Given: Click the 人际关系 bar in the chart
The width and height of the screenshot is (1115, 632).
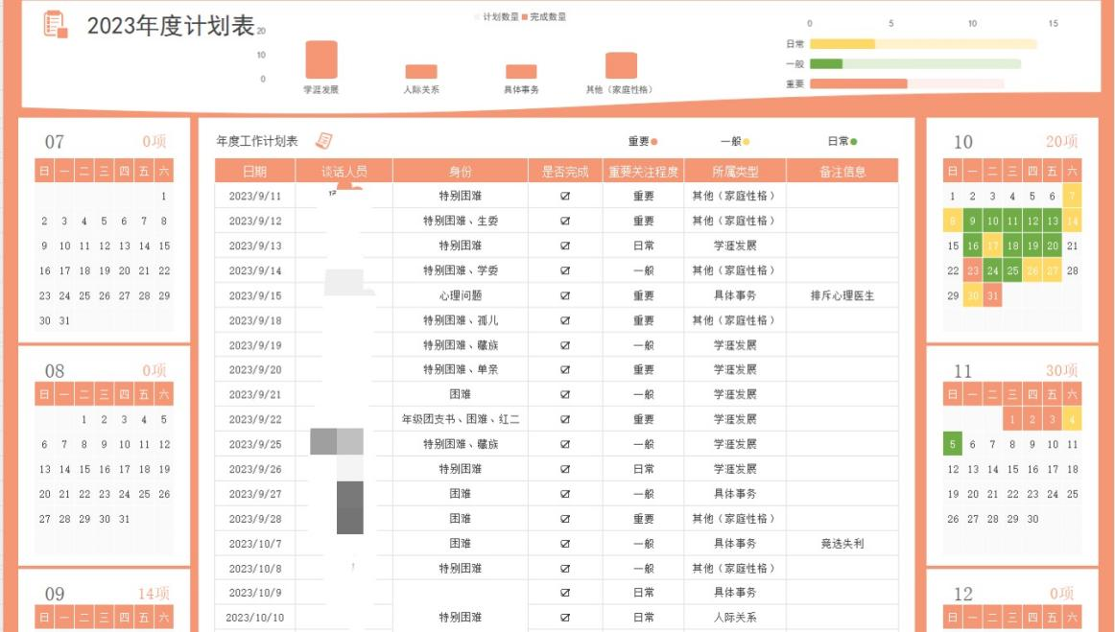Looking at the screenshot, I should click(421, 72).
